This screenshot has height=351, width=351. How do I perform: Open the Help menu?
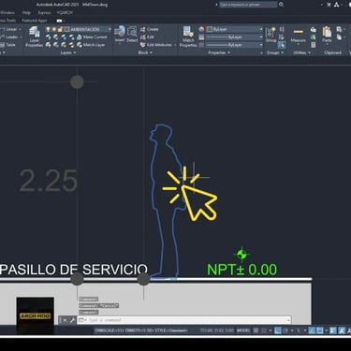[26, 13]
